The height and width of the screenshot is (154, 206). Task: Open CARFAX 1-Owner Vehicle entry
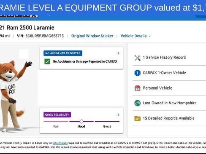point(164,73)
